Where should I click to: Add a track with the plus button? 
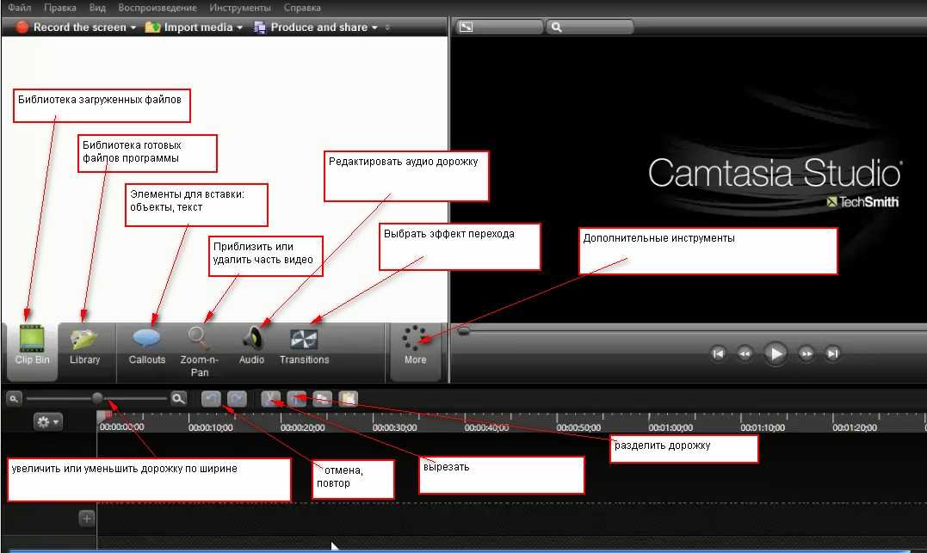point(86,518)
